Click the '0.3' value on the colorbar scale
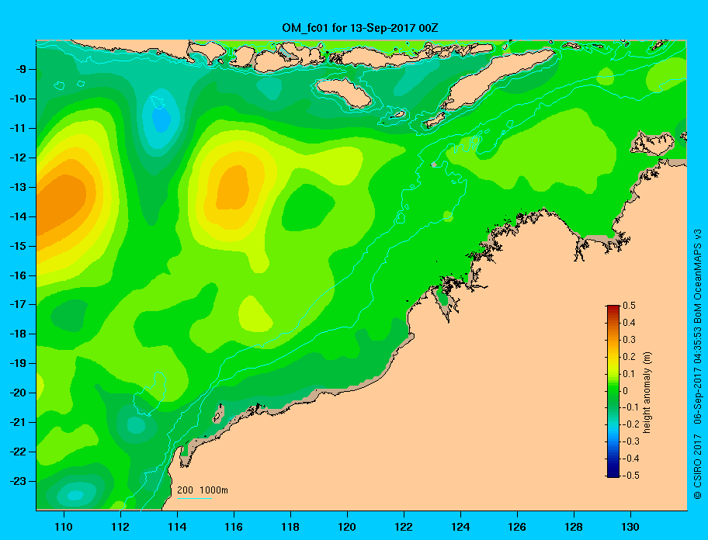Viewport: 708px width, 540px height. (x=629, y=340)
